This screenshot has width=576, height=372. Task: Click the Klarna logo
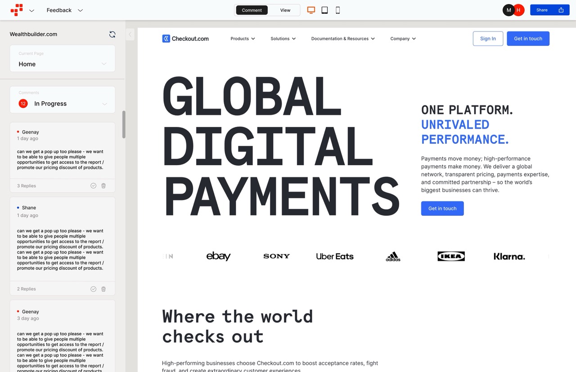[x=509, y=256]
